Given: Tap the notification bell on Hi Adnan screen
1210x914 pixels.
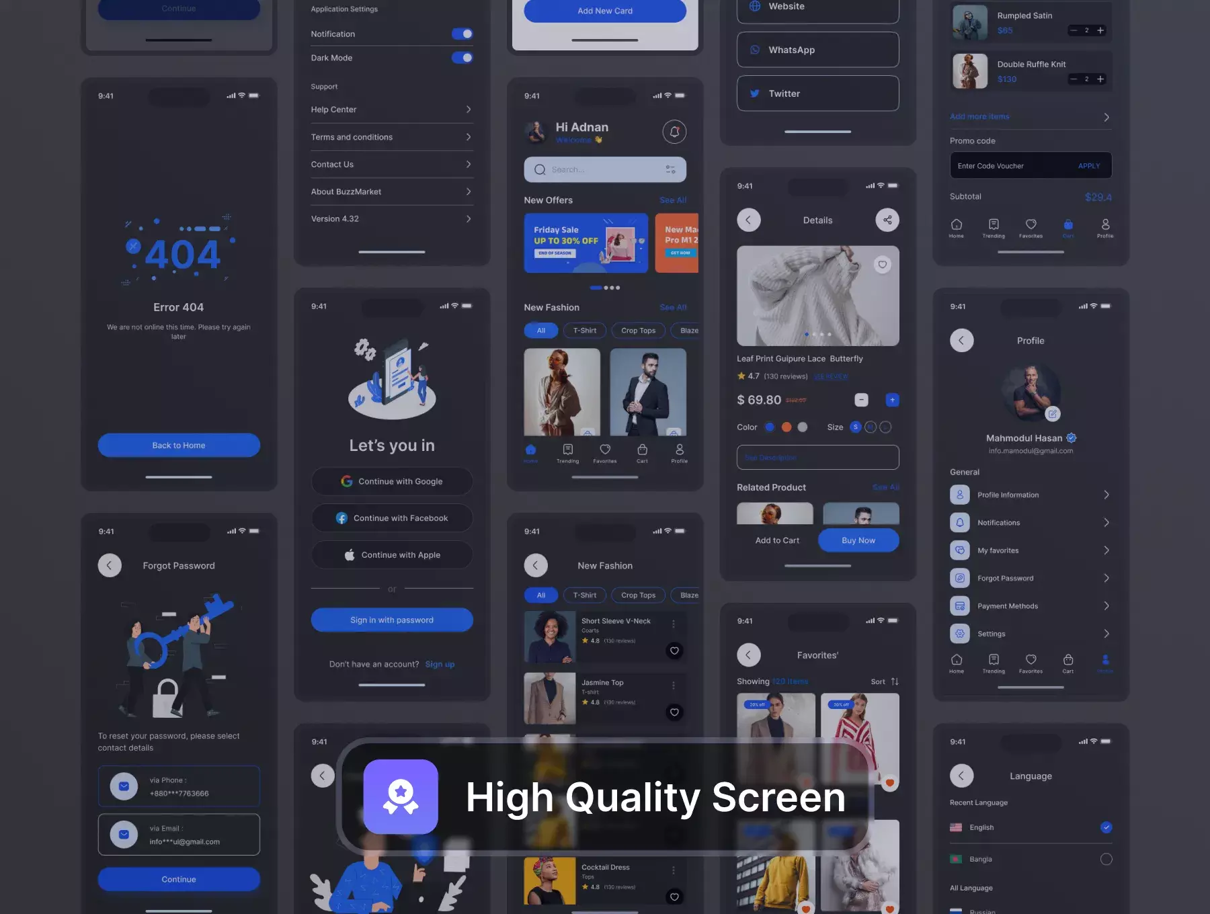Looking at the screenshot, I should pos(674,132).
